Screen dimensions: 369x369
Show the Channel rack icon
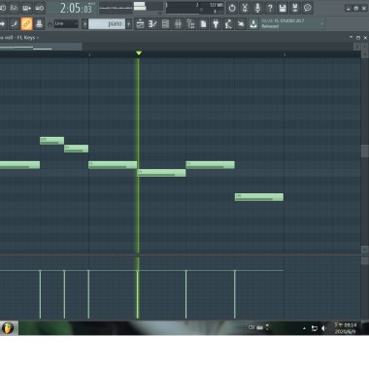(x=165, y=23)
